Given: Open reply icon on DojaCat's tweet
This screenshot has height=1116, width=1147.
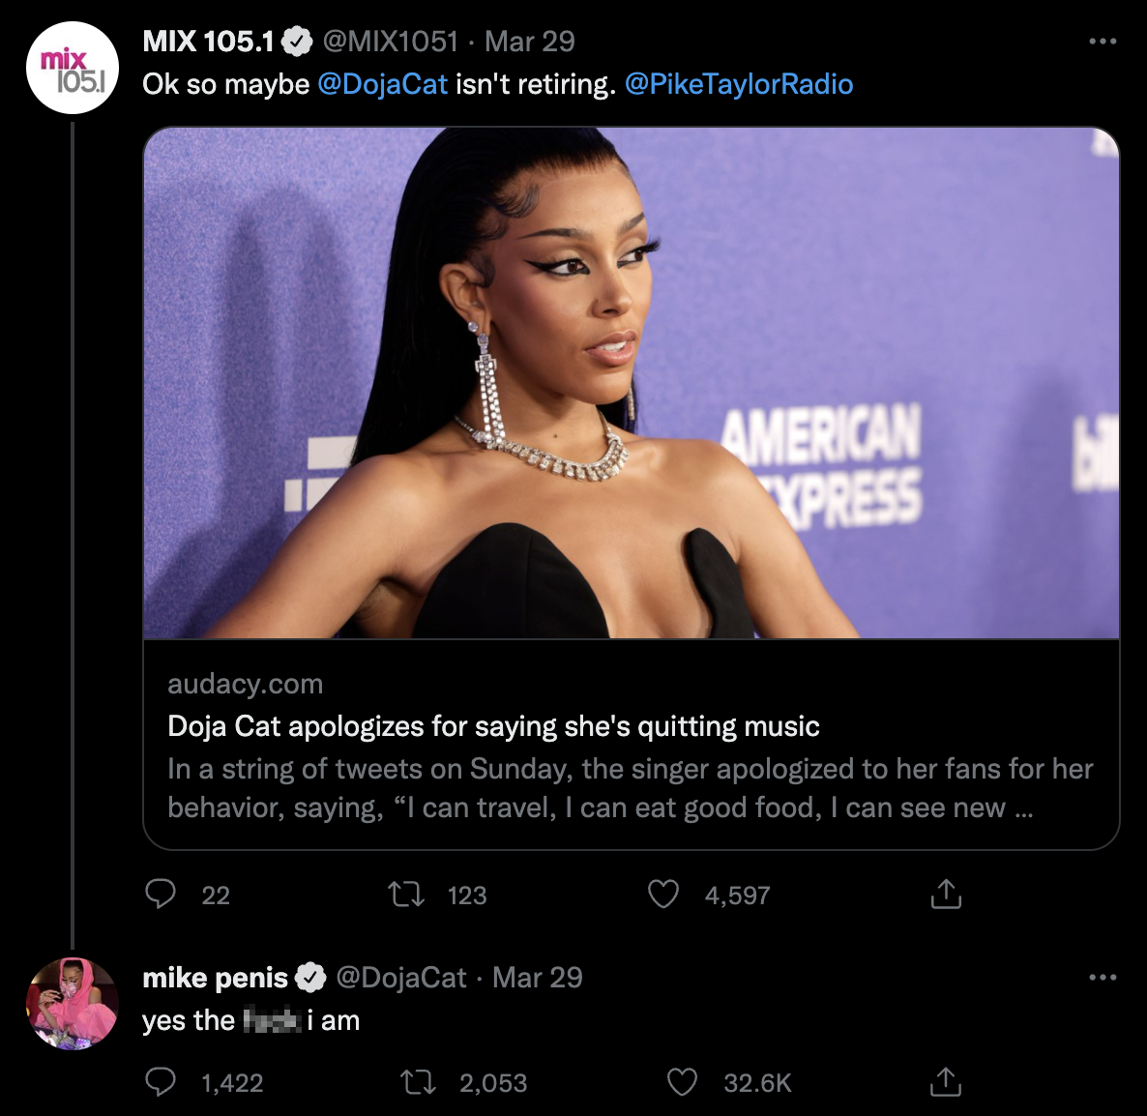Looking at the screenshot, I should [161, 1082].
